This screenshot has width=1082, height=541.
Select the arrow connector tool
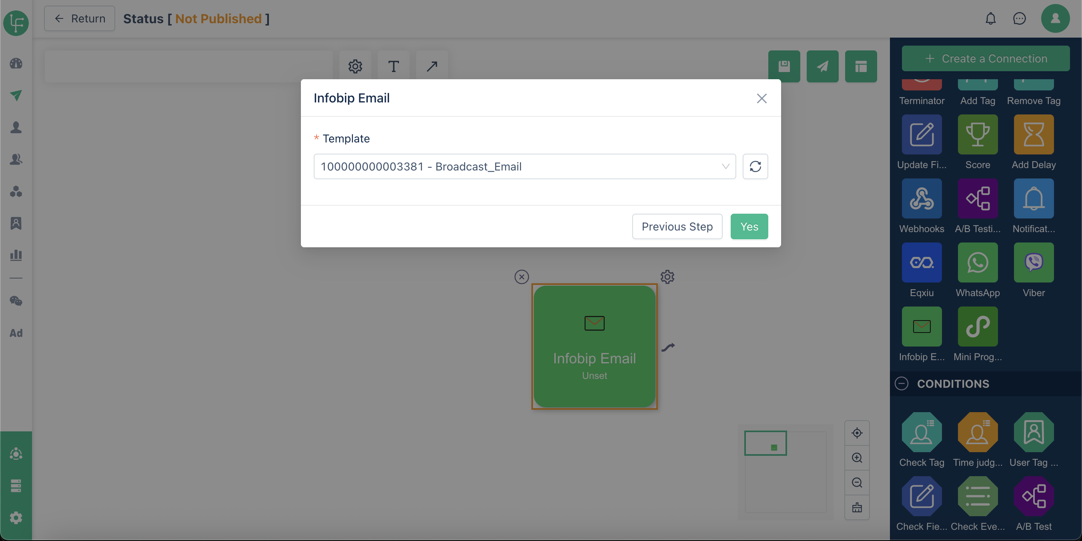click(432, 66)
